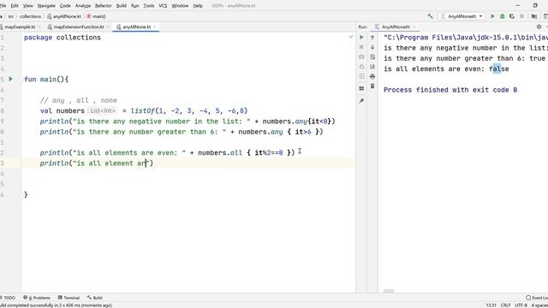Viewport: 548px width, 308px height.
Task: Close the AnyAllNoneKt run tab
Action: pos(414,27)
